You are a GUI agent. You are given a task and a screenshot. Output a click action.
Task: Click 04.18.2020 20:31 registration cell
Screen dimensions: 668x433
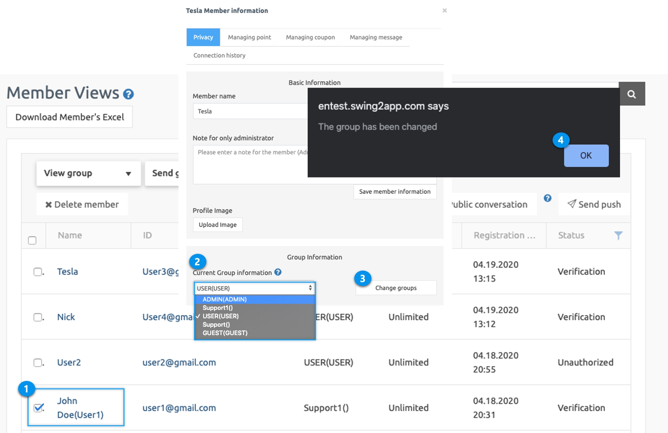pyautogui.click(x=496, y=408)
